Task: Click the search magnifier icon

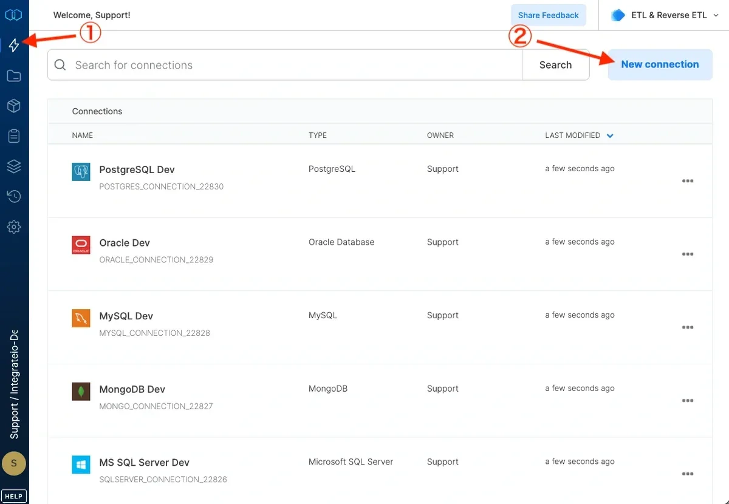Action: [x=60, y=65]
